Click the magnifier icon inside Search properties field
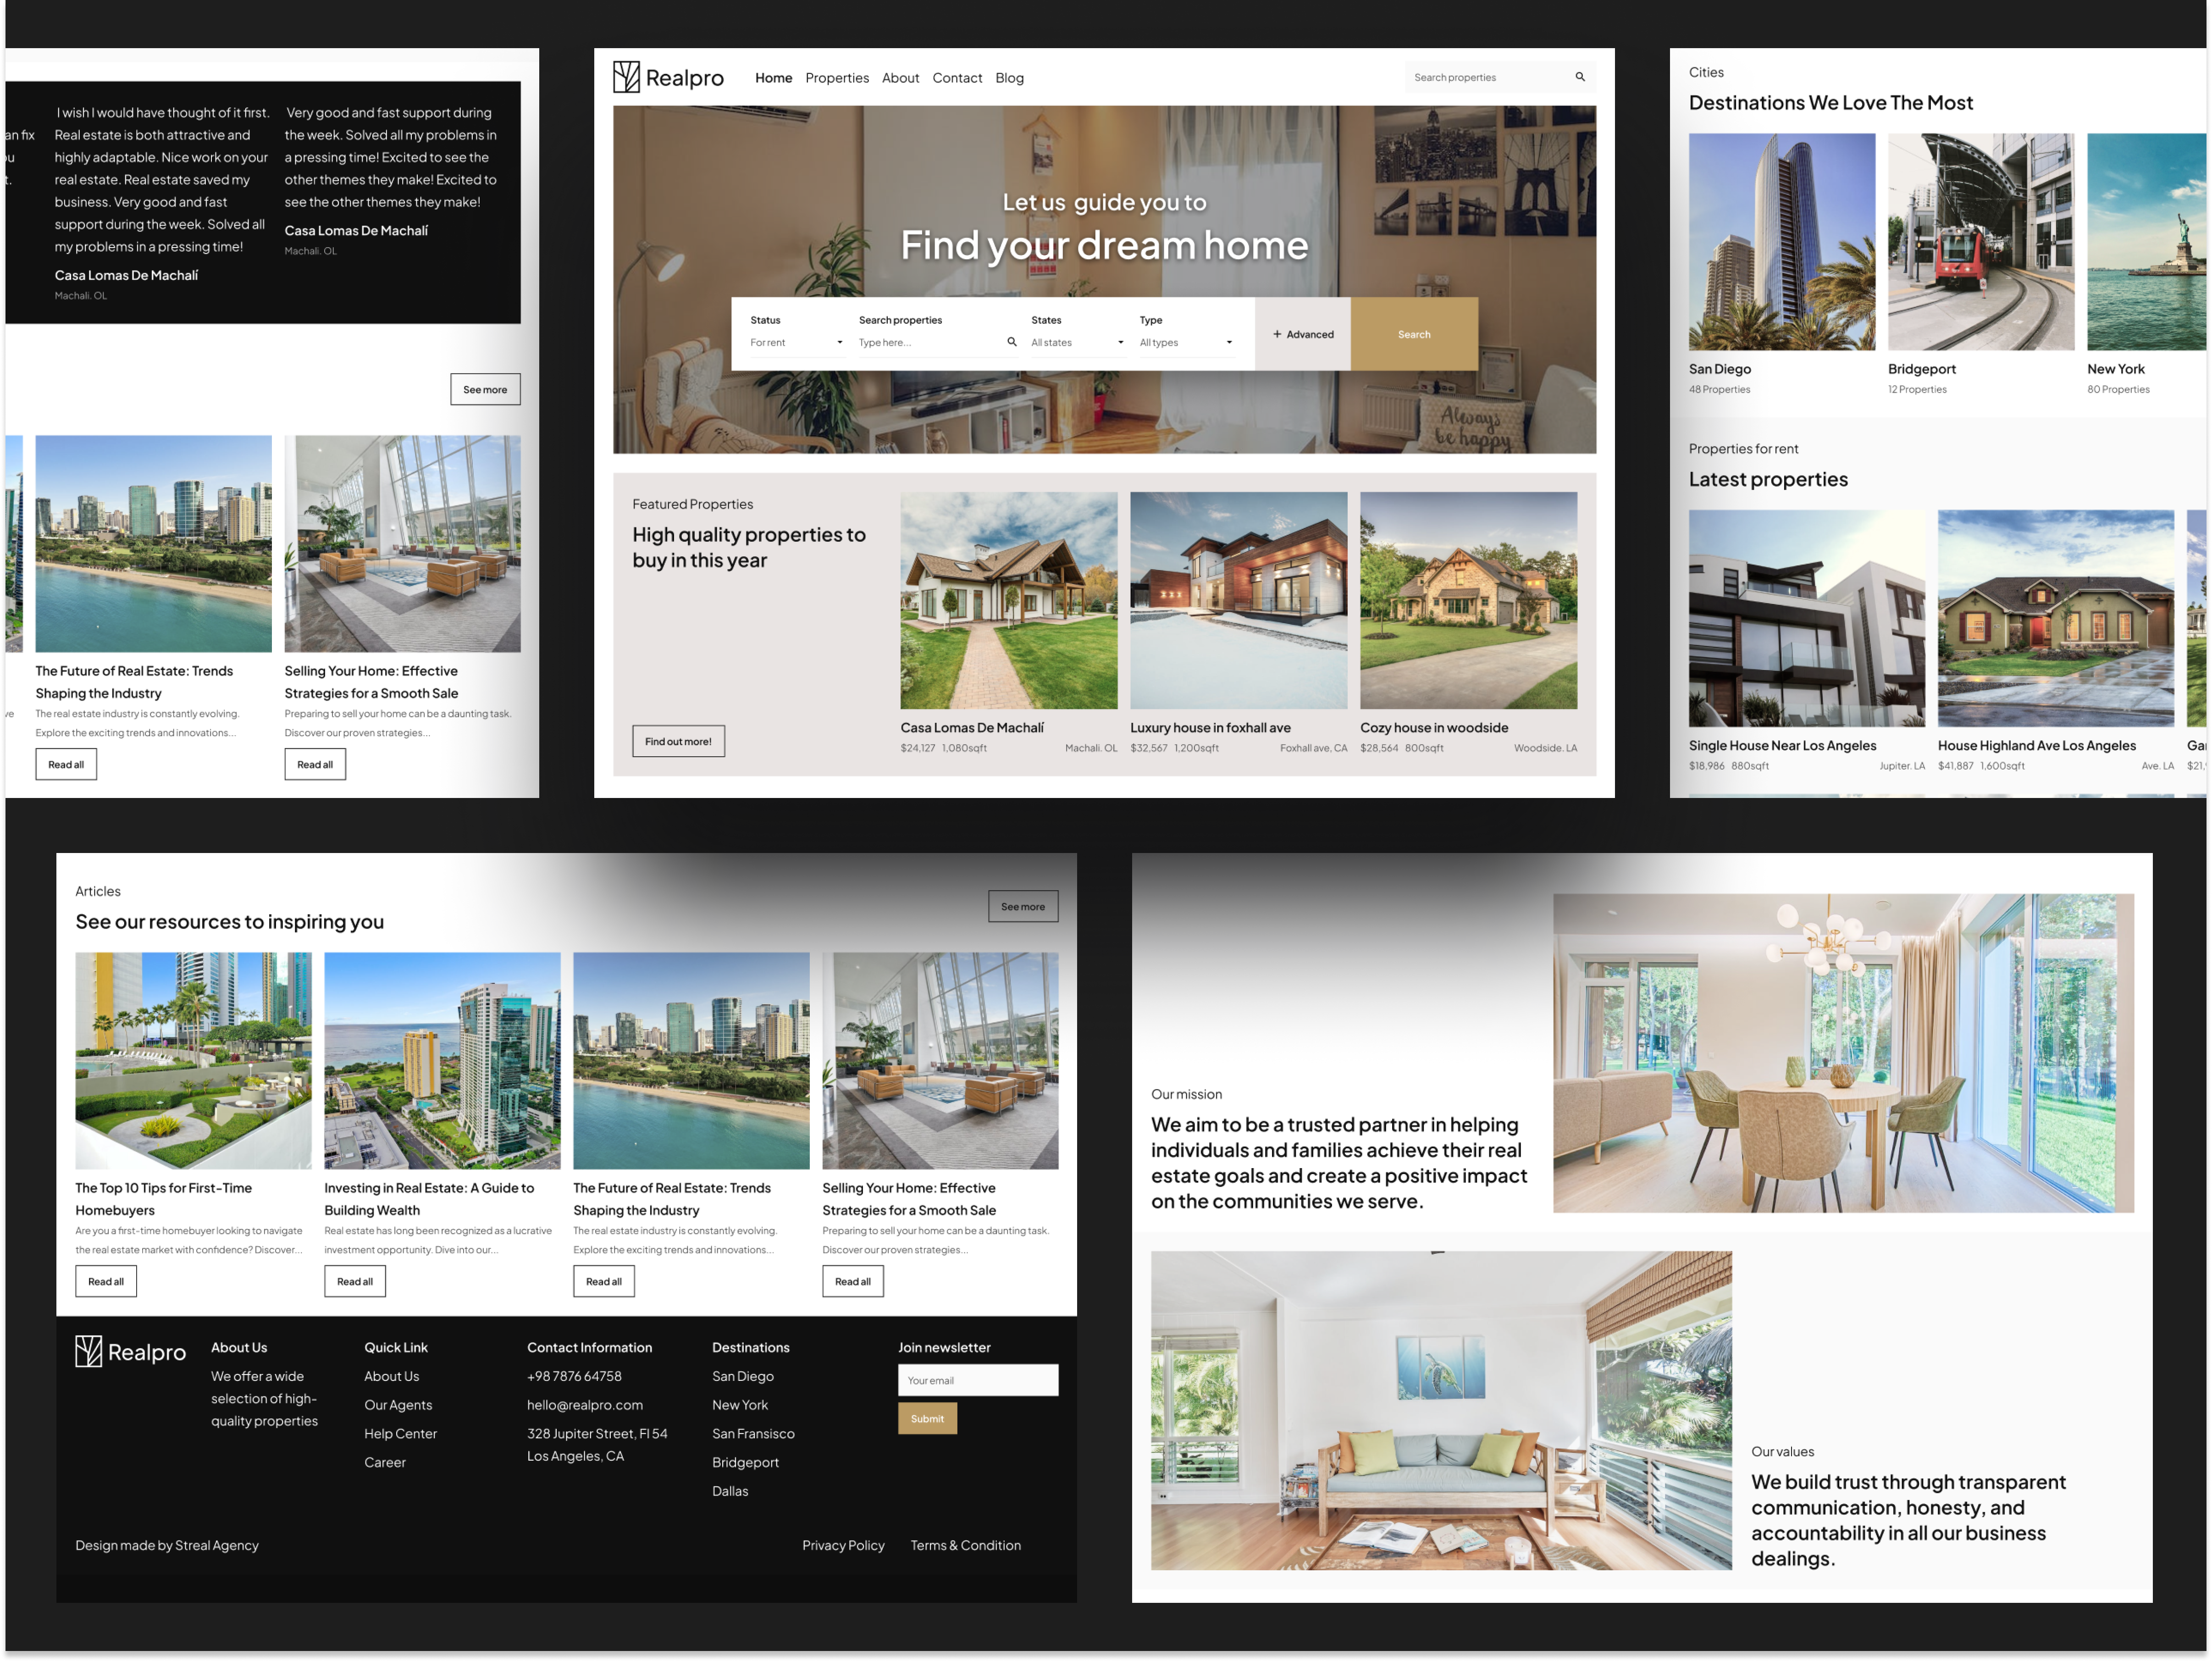The image size is (2212, 1662). [x=1012, y=342]
